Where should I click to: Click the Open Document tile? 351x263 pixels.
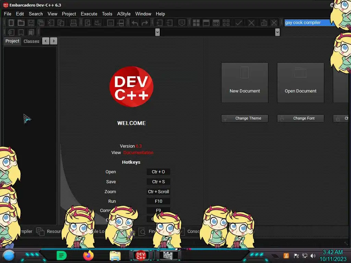pyautogui.click(x=300, y=83)
